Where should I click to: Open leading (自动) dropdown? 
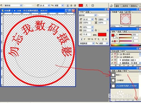pos(107,19)
